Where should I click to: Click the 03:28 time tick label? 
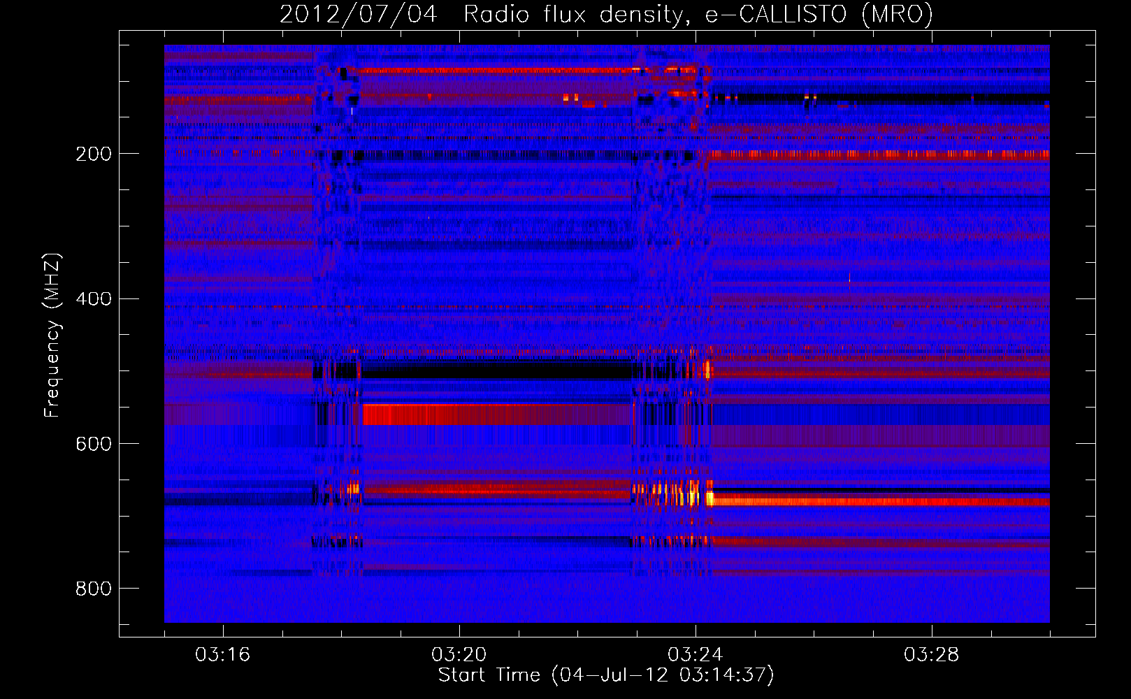click(x=932, y=655)
